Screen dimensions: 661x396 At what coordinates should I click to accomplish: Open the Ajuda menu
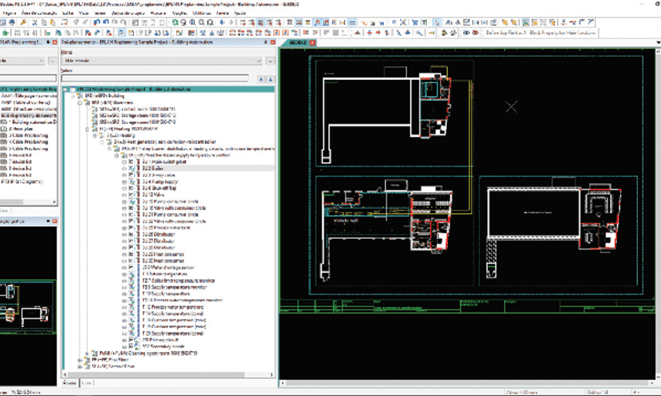[240, 13]
